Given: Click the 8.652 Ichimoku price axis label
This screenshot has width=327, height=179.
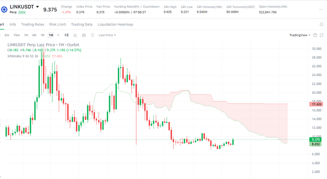Looking at the screenshot, I should (x=315, y=144).
